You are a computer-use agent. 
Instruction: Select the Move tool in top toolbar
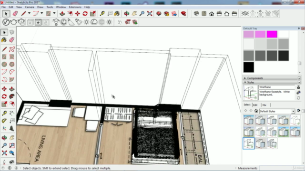[77, 14]
